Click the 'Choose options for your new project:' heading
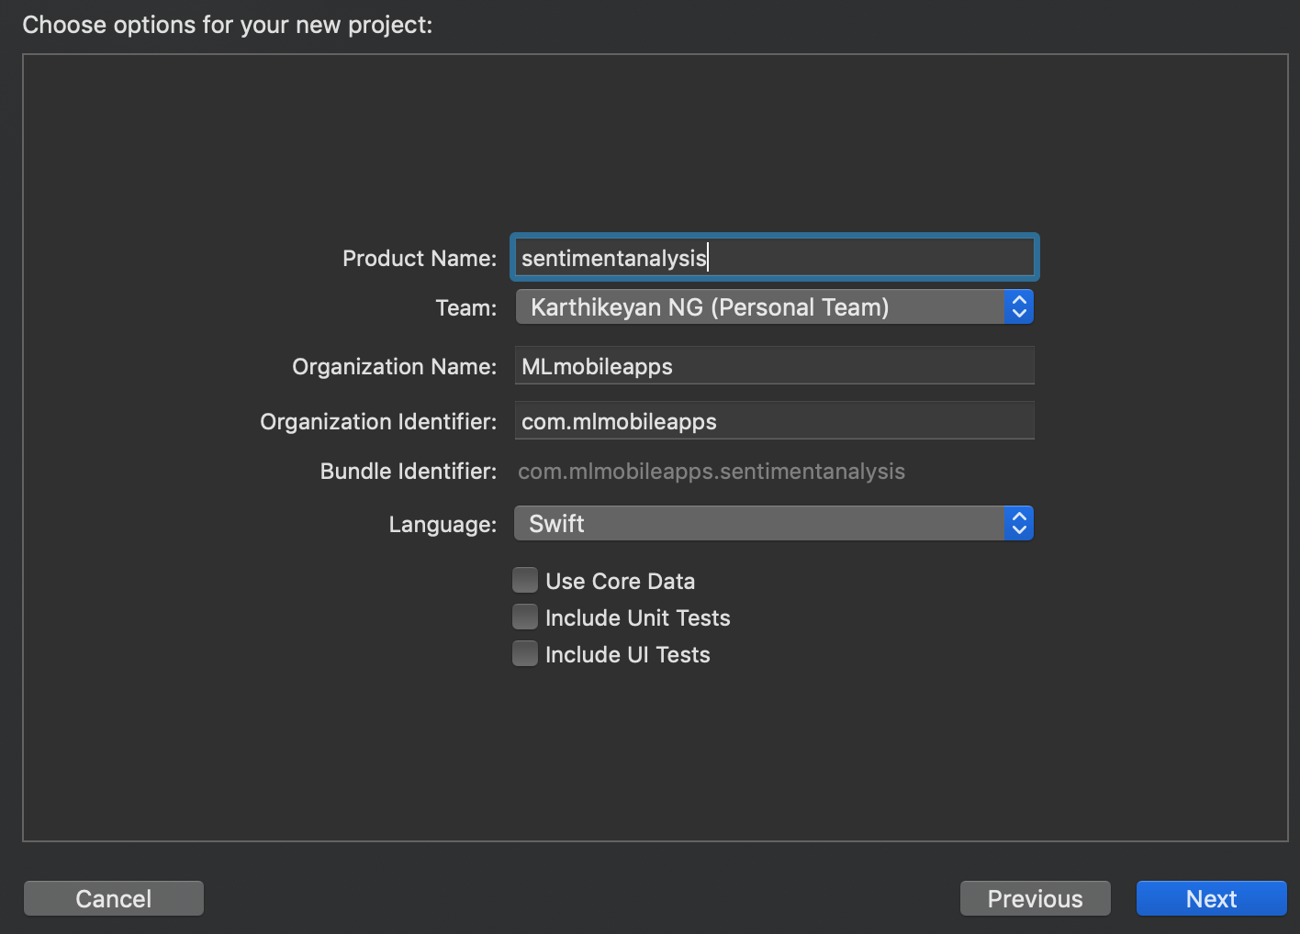 coord(228,25)
